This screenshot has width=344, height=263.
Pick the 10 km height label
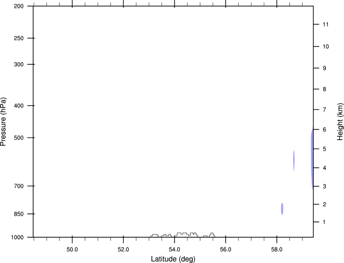pos(326,47)
